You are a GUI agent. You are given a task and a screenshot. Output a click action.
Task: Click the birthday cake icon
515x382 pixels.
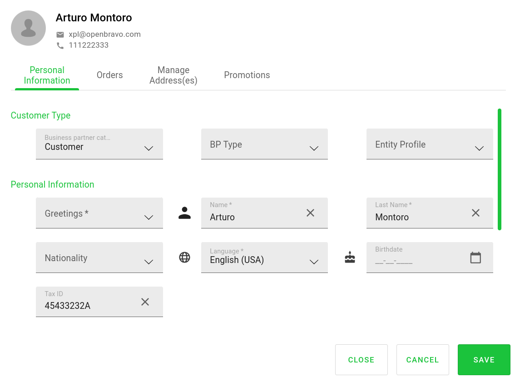(x=350, y=258)
